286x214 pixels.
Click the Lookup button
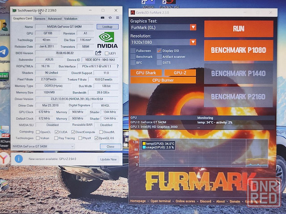point(108,26)
